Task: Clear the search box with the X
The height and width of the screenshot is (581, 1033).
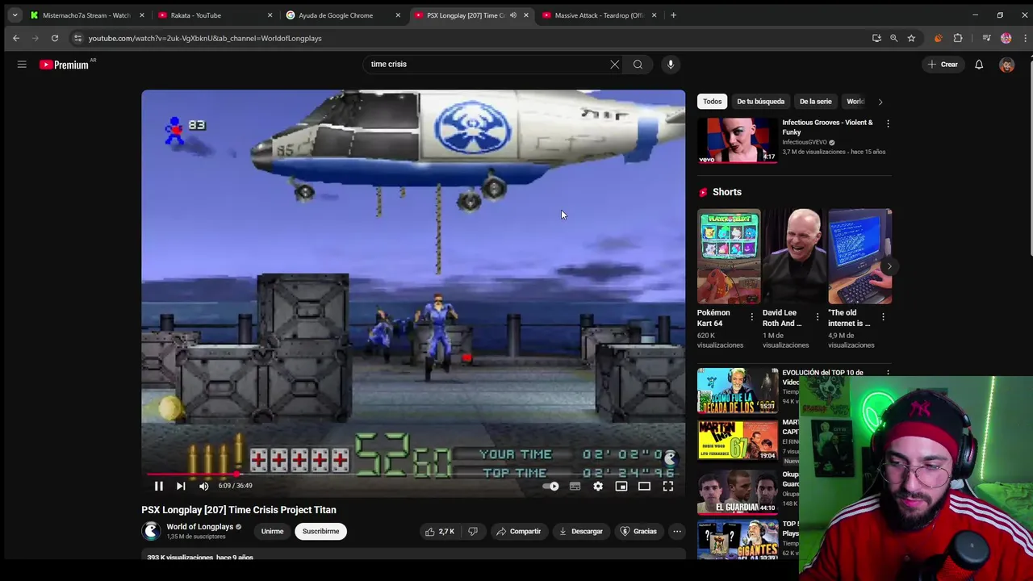Action: 614,65
